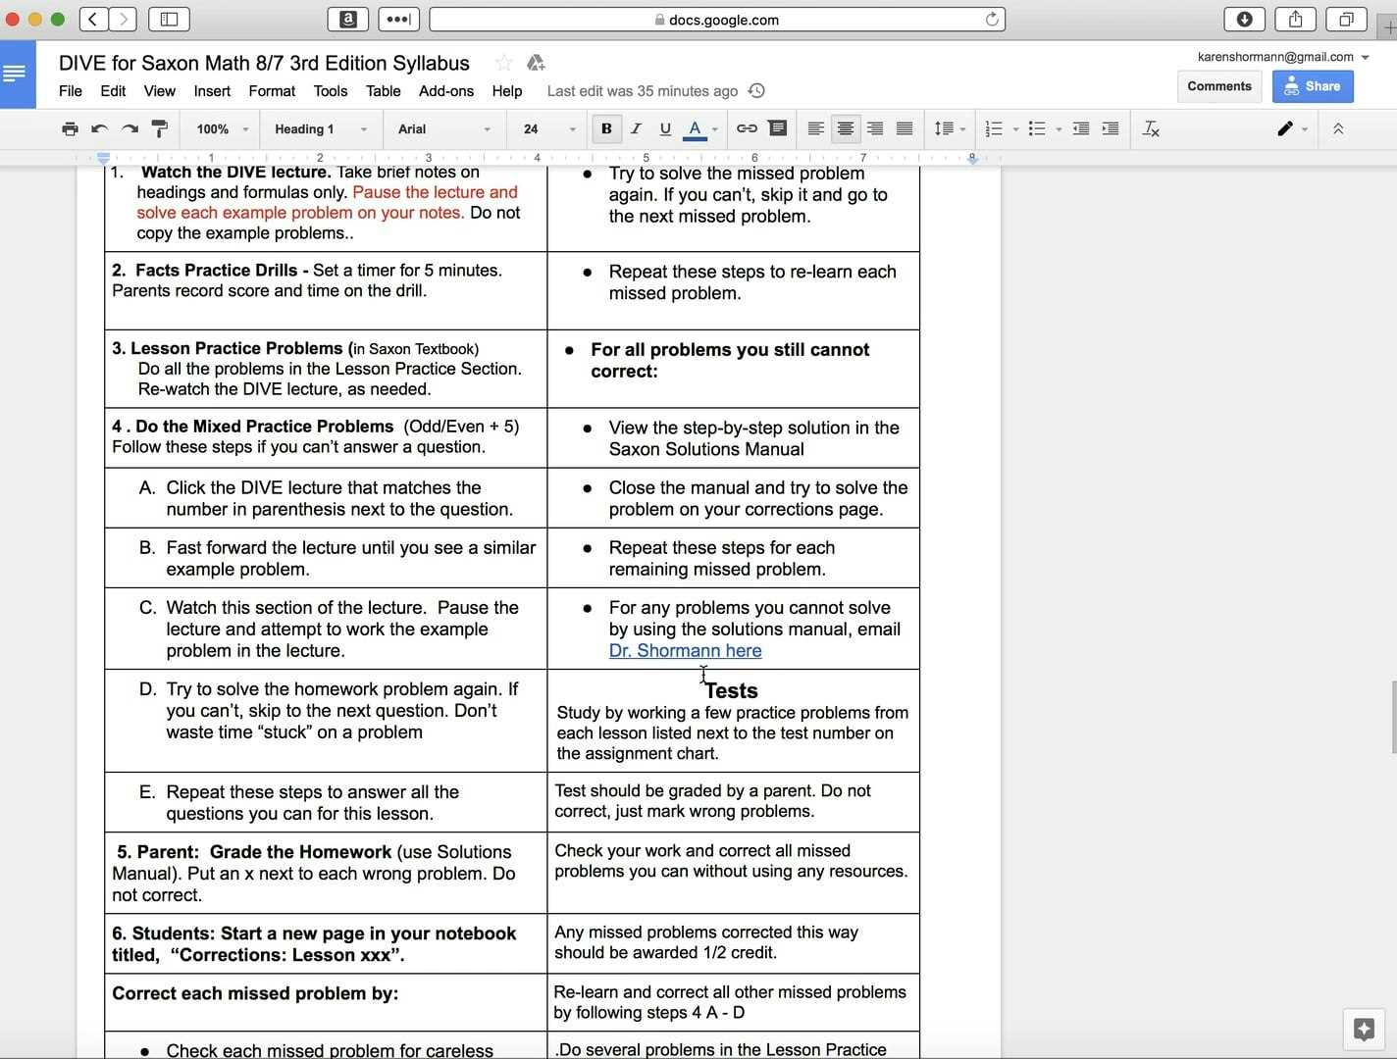
Task: Open the bulleted list style dropdown arrow
Action: coord(1059,129)
